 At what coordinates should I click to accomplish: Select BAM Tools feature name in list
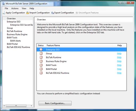[51, 65]
